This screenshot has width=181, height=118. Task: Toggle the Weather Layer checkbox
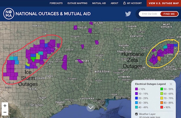[136, 114]
